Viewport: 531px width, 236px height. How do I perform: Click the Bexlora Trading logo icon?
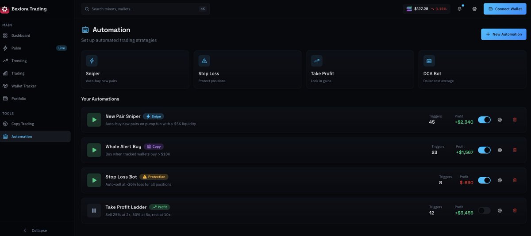[5, 9]
